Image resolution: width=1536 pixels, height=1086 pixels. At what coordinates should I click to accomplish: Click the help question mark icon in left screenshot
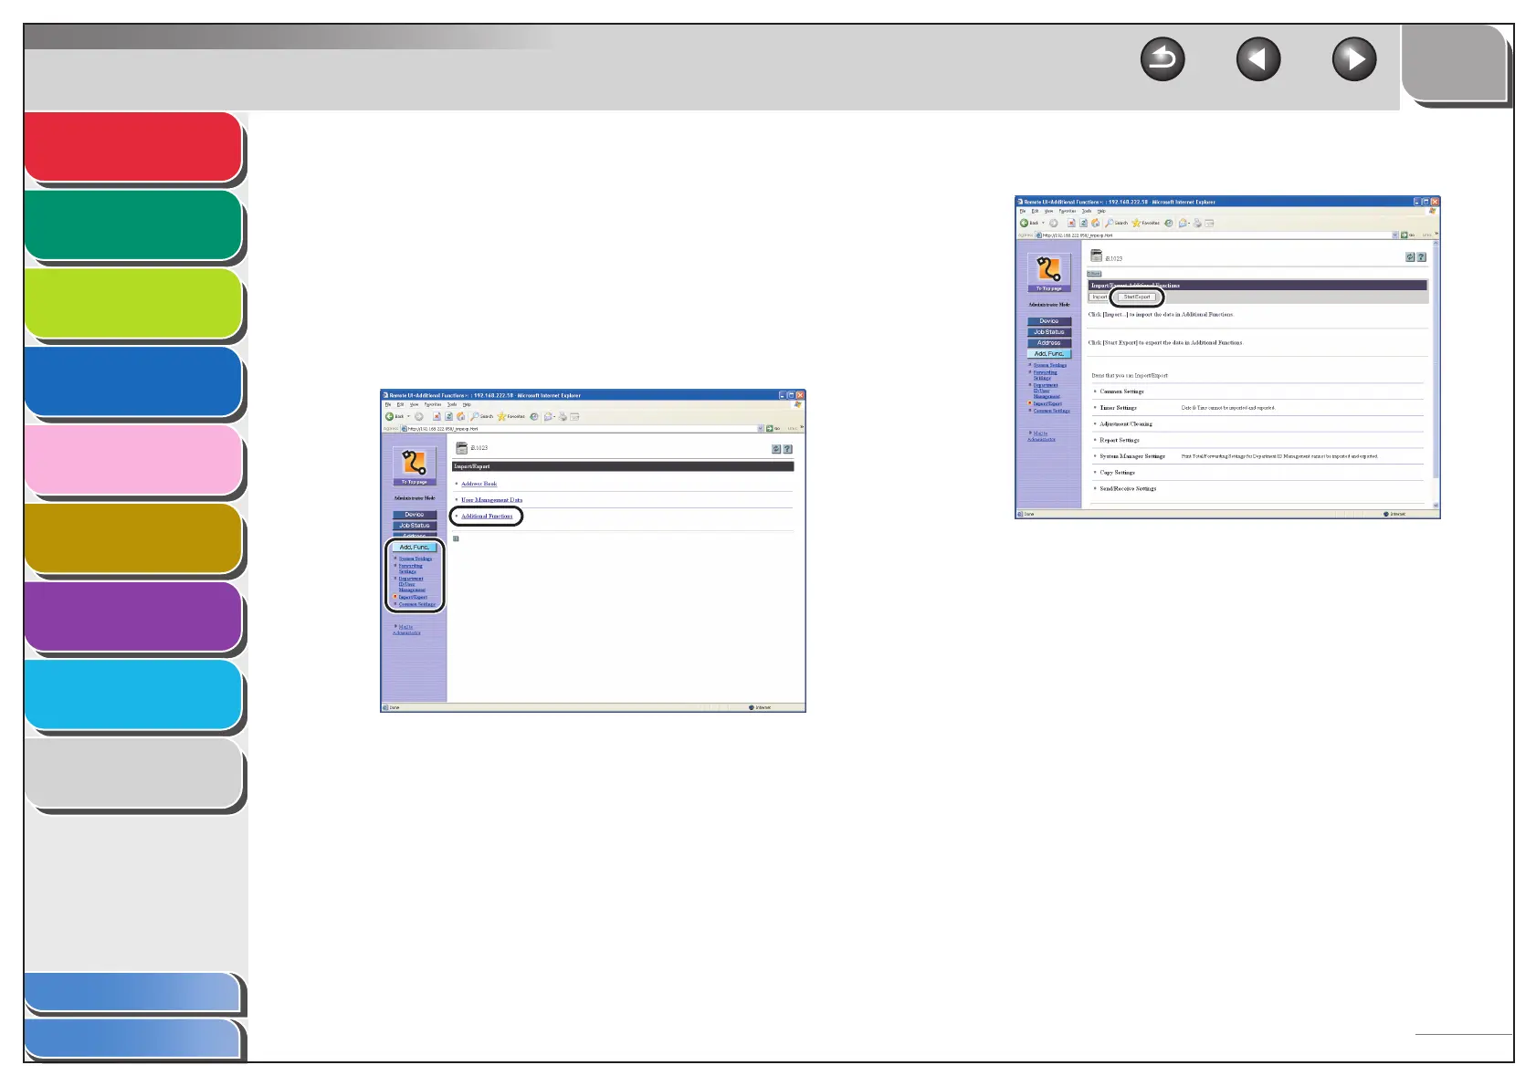coord(787,449)
